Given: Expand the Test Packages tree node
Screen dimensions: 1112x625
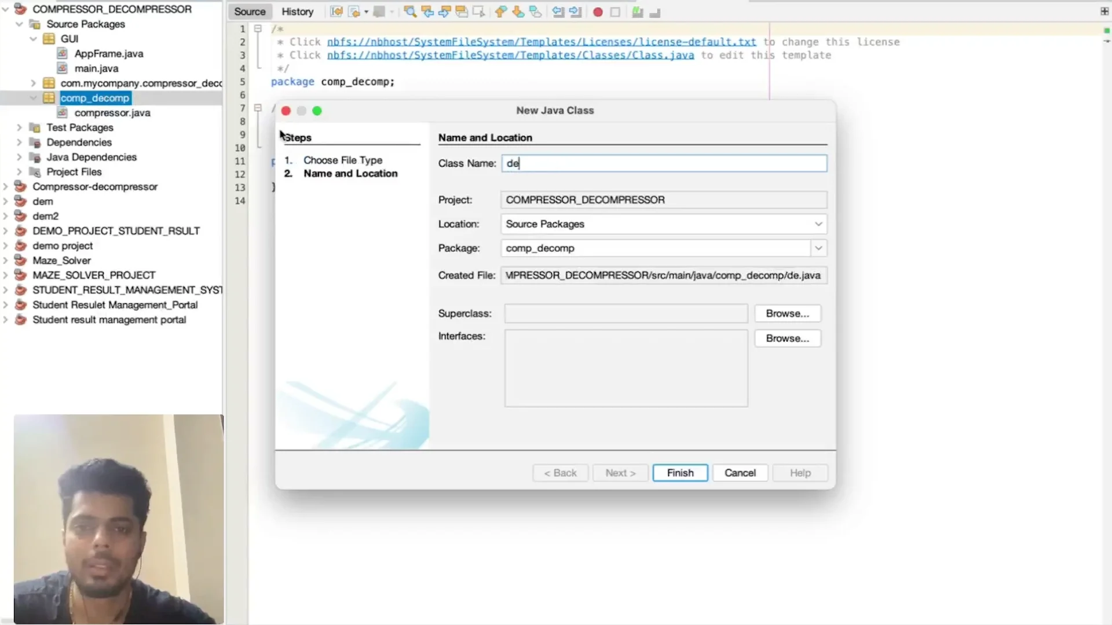Looking at the screenshot, I should coord(19,127).
